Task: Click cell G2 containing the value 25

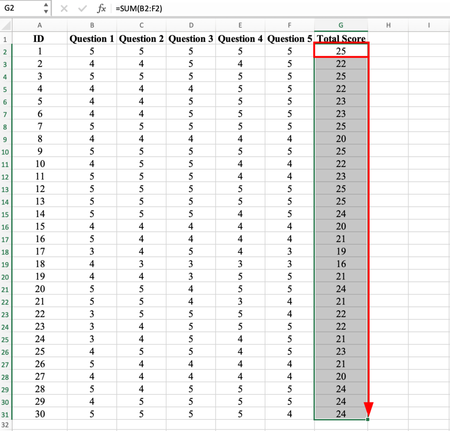Action: (341, 51)
